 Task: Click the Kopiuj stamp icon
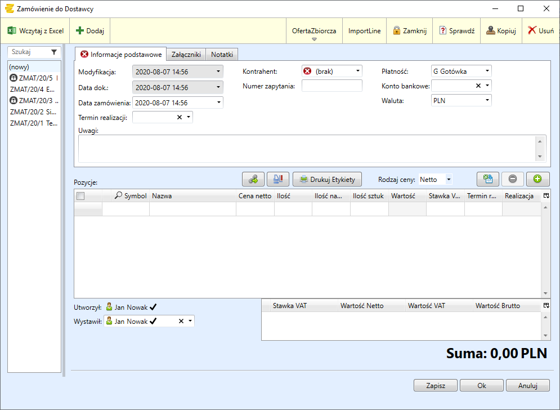(x=491, y=31)
